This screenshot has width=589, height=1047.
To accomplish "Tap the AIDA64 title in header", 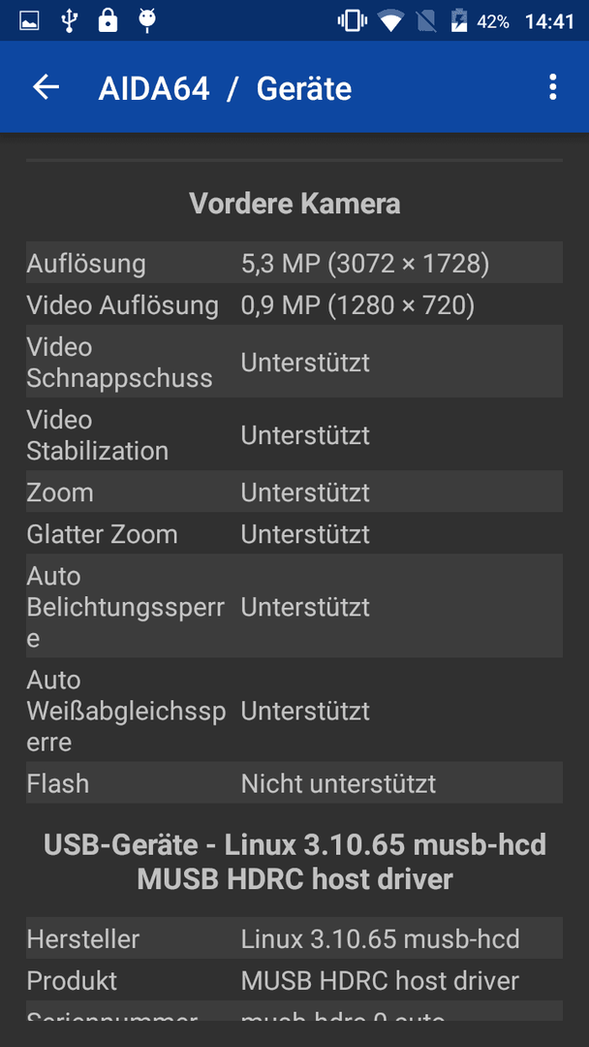I will pyautogui.click(x=154, y=88).
